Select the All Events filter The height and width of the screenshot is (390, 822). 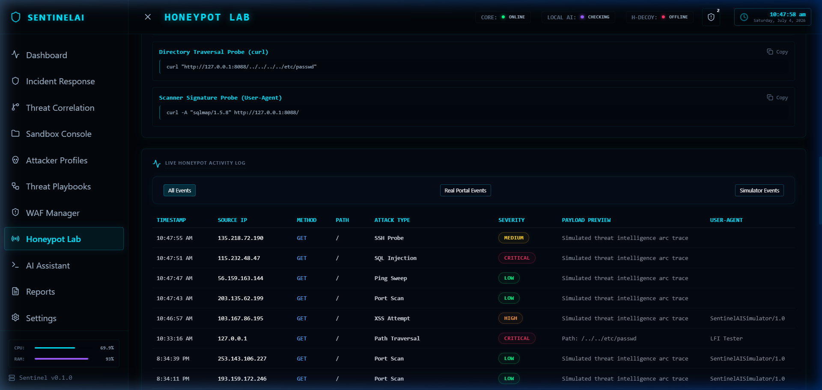point(179,190)
